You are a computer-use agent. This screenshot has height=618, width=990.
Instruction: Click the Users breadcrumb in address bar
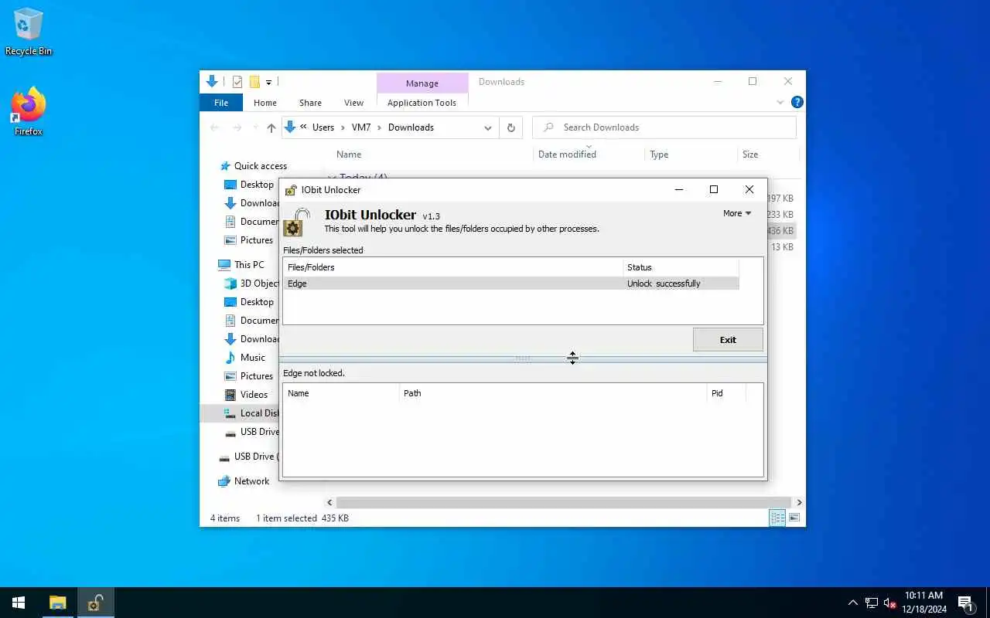[323, 127]
